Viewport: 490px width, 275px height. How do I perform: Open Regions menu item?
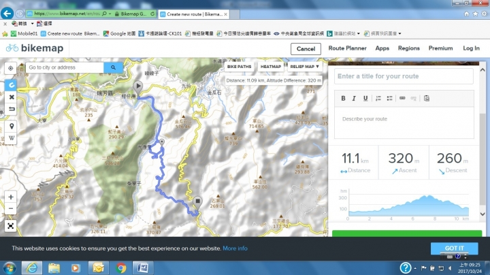(x=409, y=48)
